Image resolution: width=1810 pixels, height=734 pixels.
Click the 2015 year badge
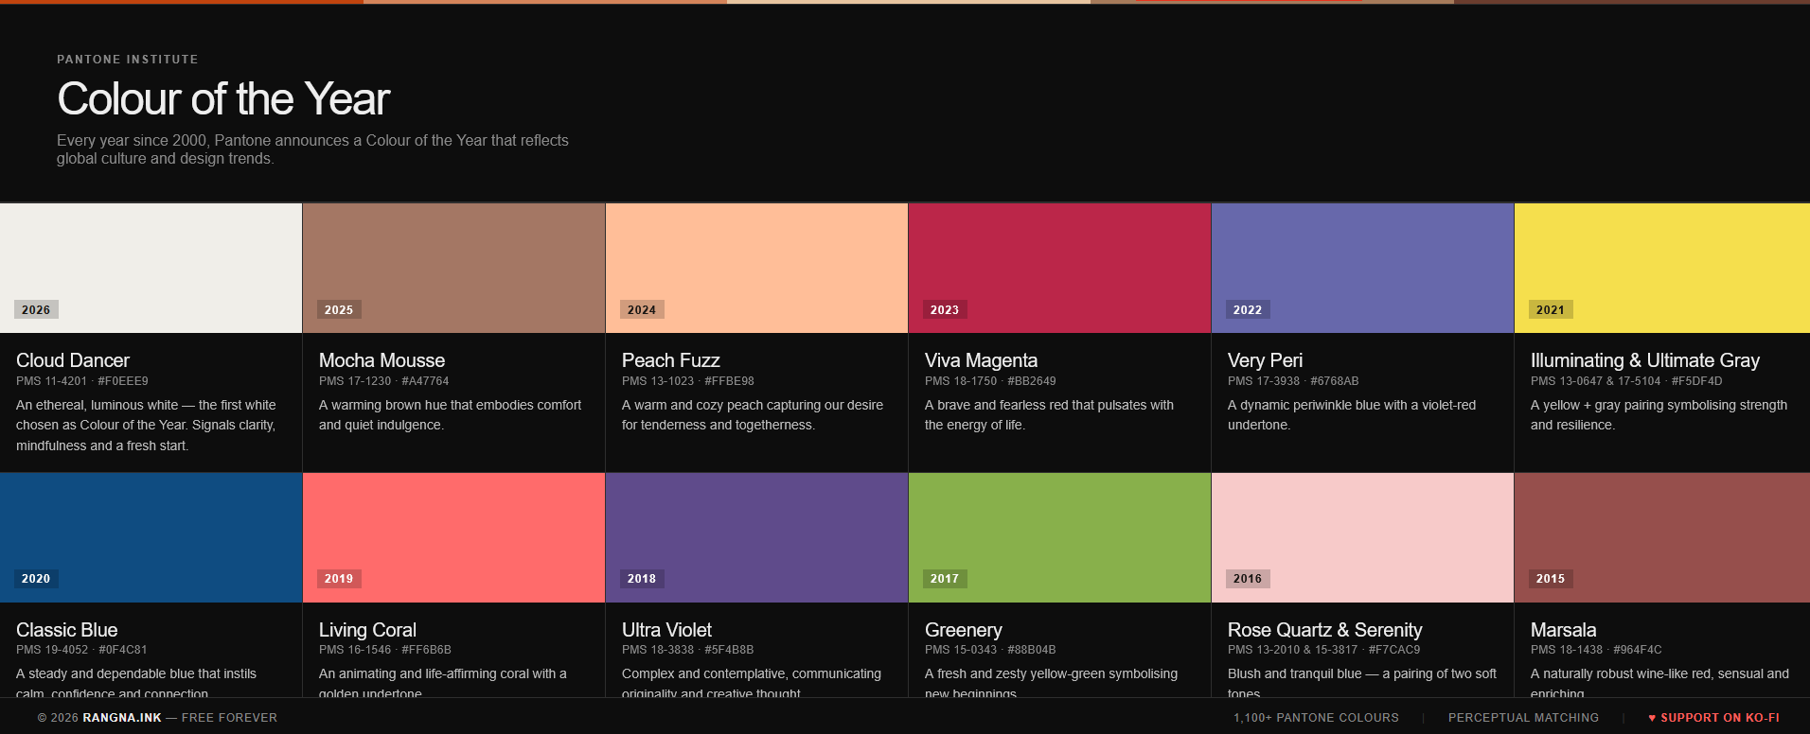point(1551,578)
